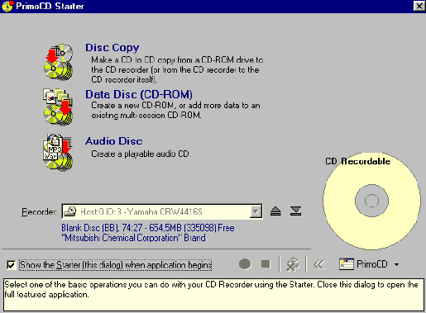Screen dimensions: 426x313
Task: Open the Audio Disc heading link
Action: click(x=114, y=141)
